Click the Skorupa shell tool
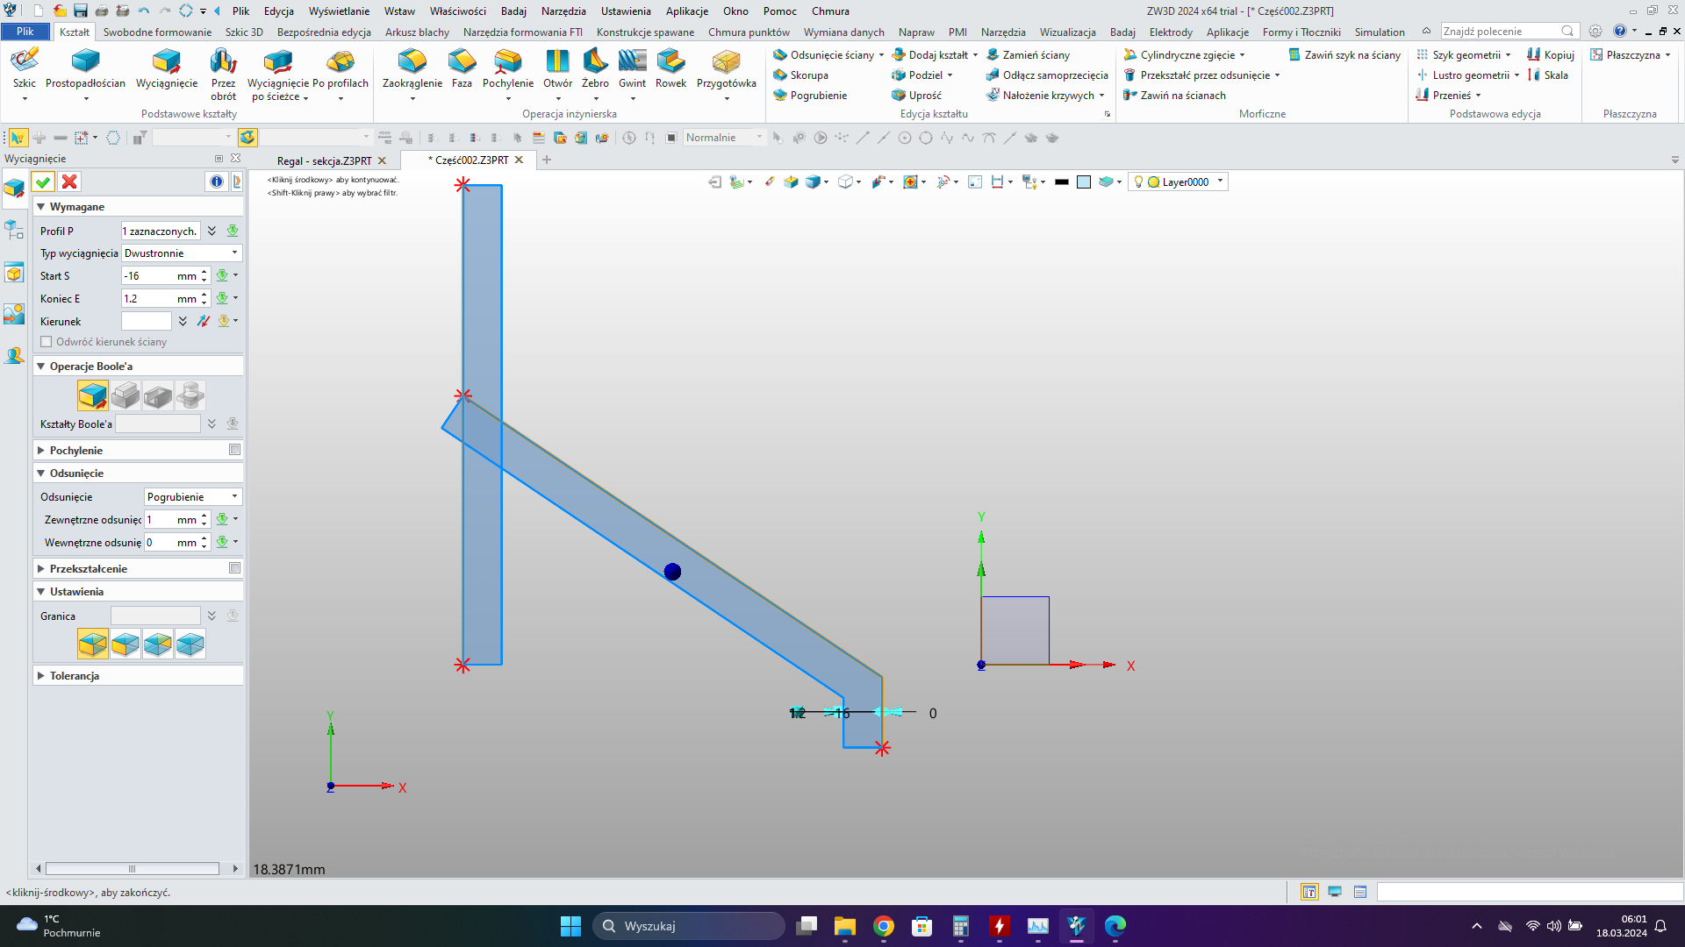Viewport: 1685px width, 947px height. 801,75
